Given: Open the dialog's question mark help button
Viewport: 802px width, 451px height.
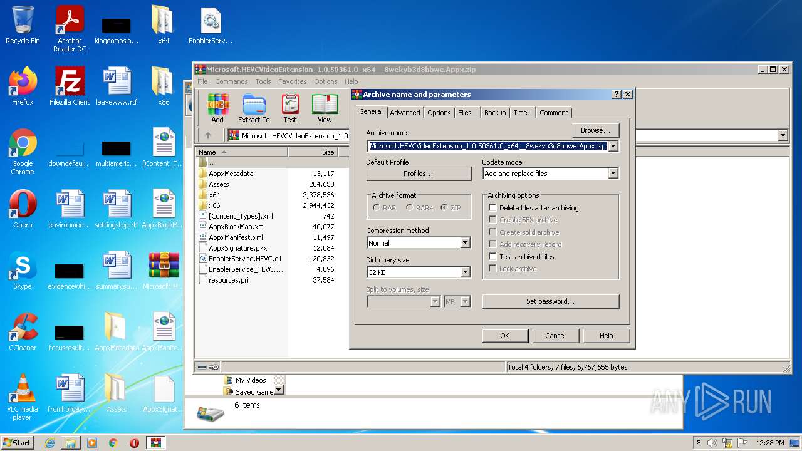Looking at the screenshot, I should pyautogui.click(x=617, y=95).
